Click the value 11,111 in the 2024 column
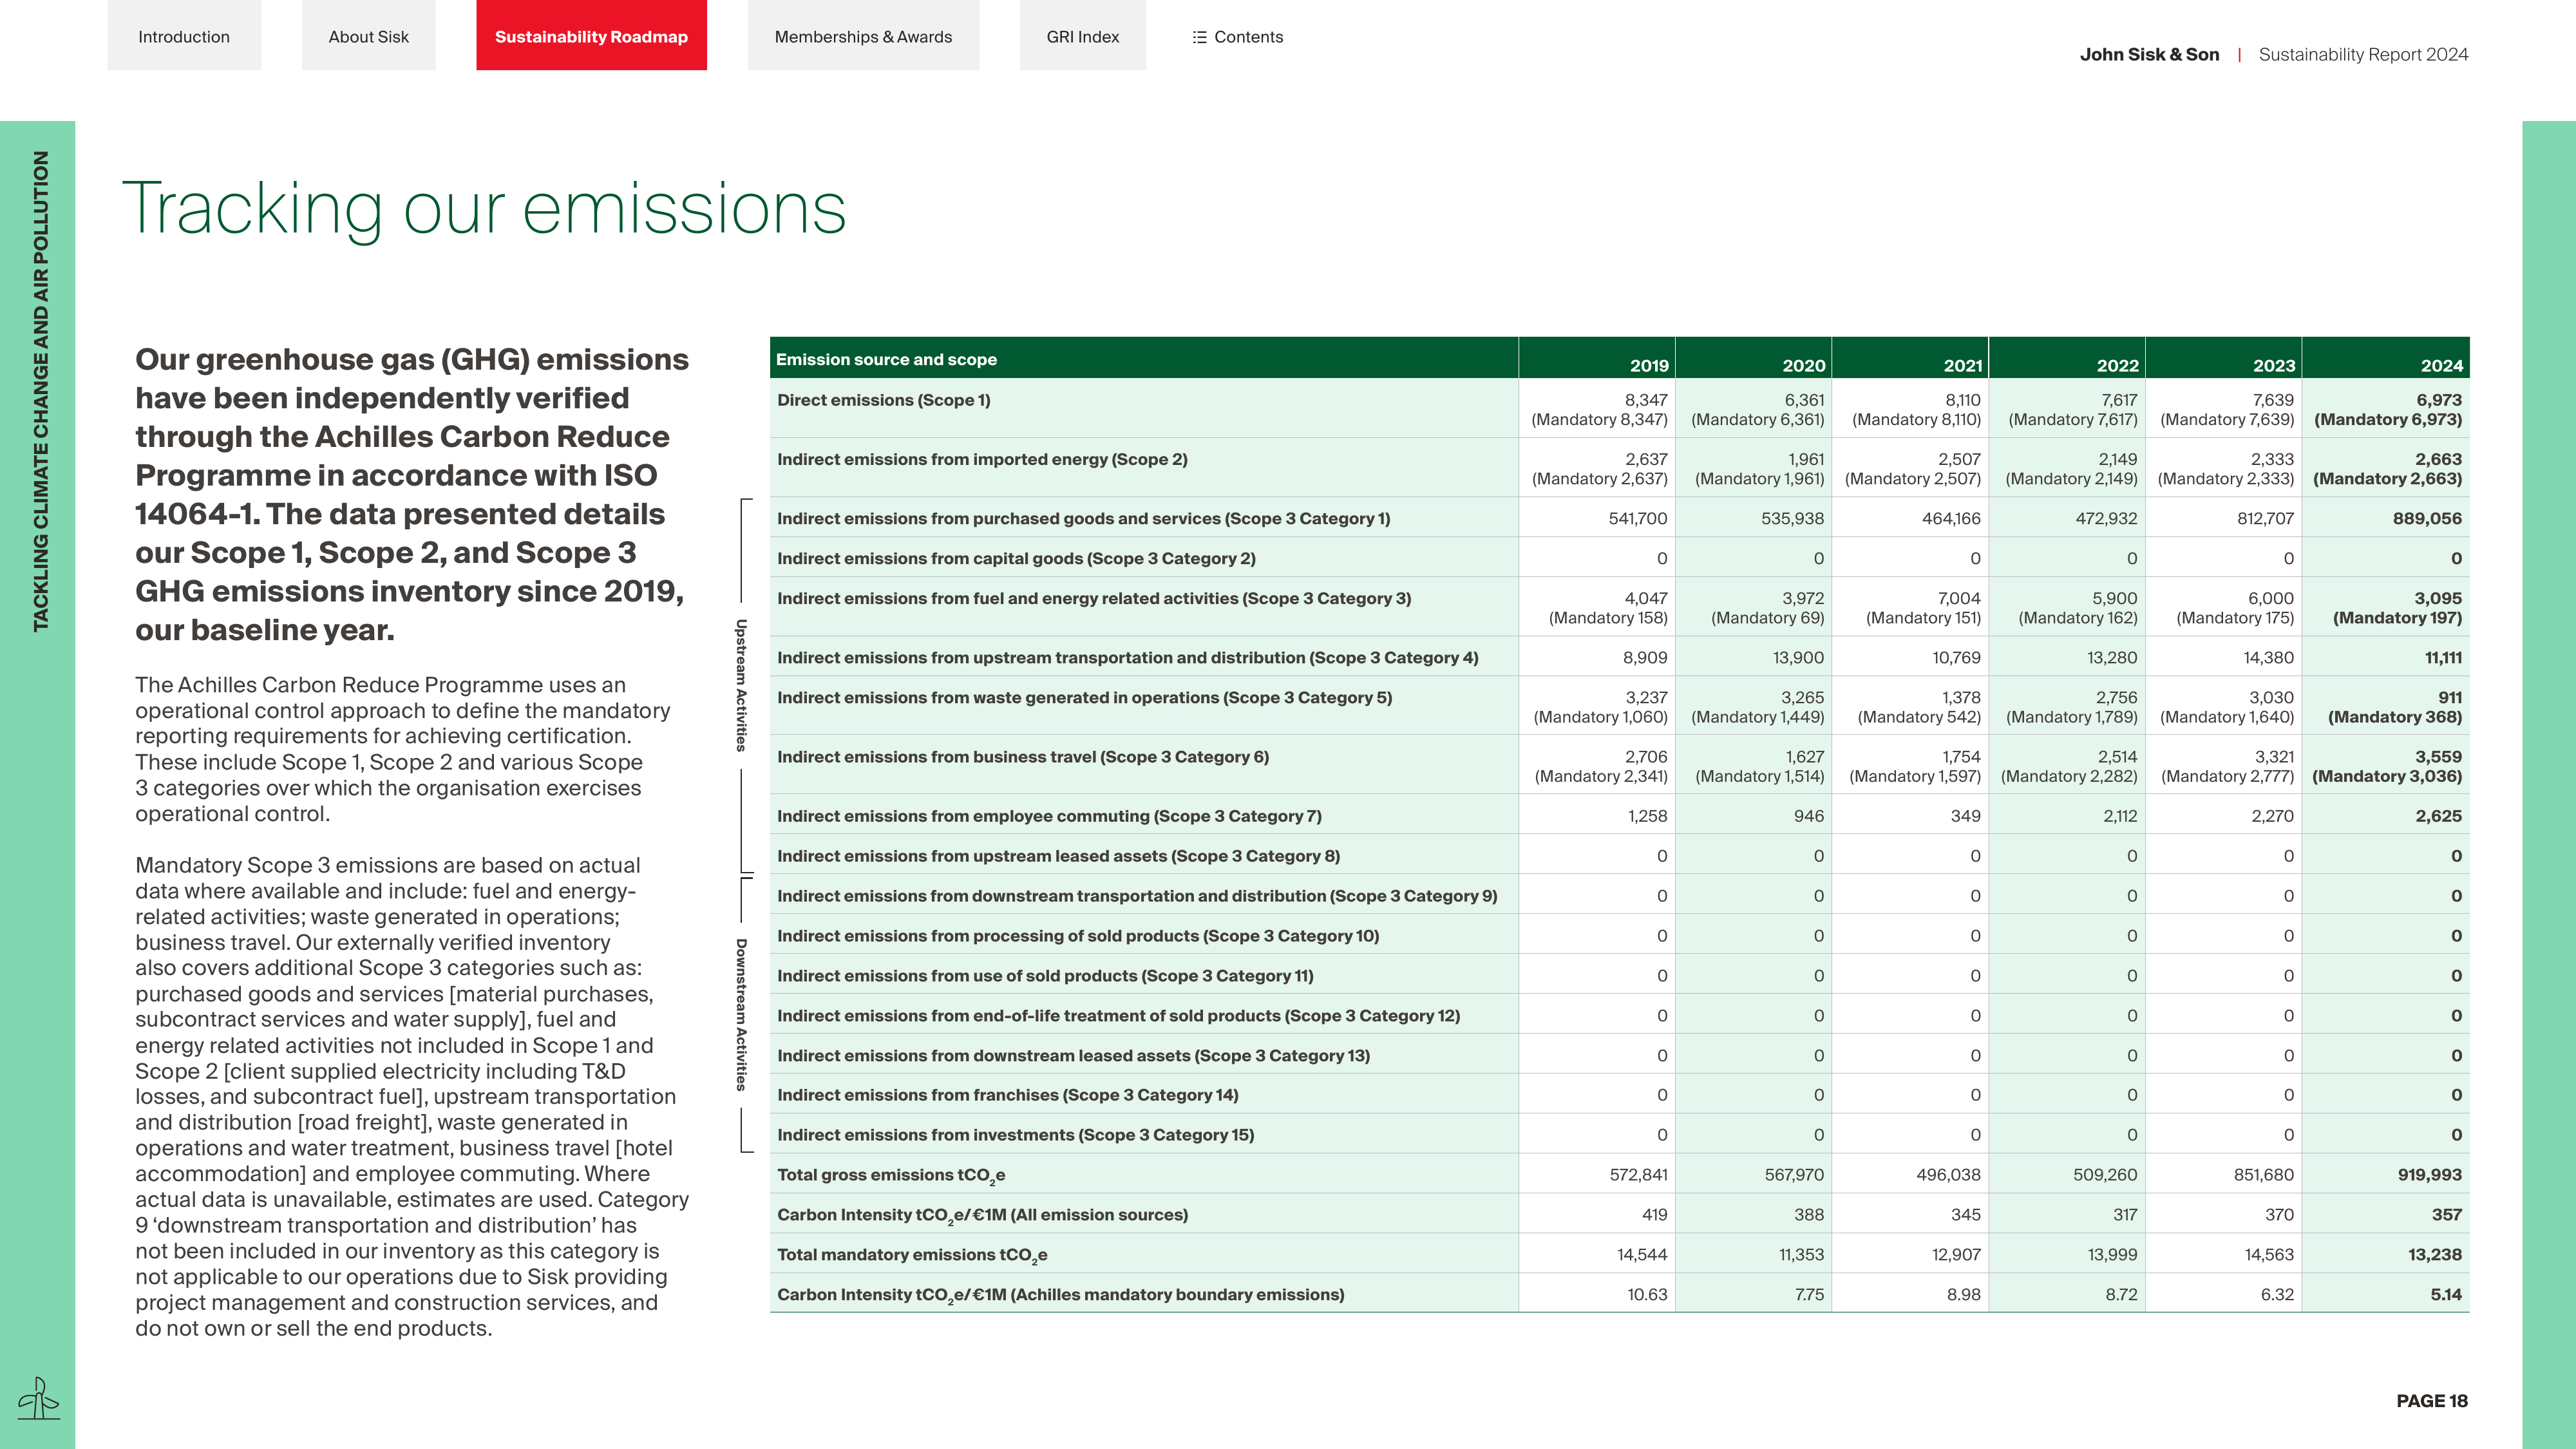This screenshot has width=2576, height=1449. click(x=2443, y=657)
